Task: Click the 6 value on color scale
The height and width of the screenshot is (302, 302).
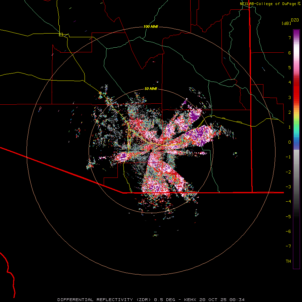Action: (290, 53)
